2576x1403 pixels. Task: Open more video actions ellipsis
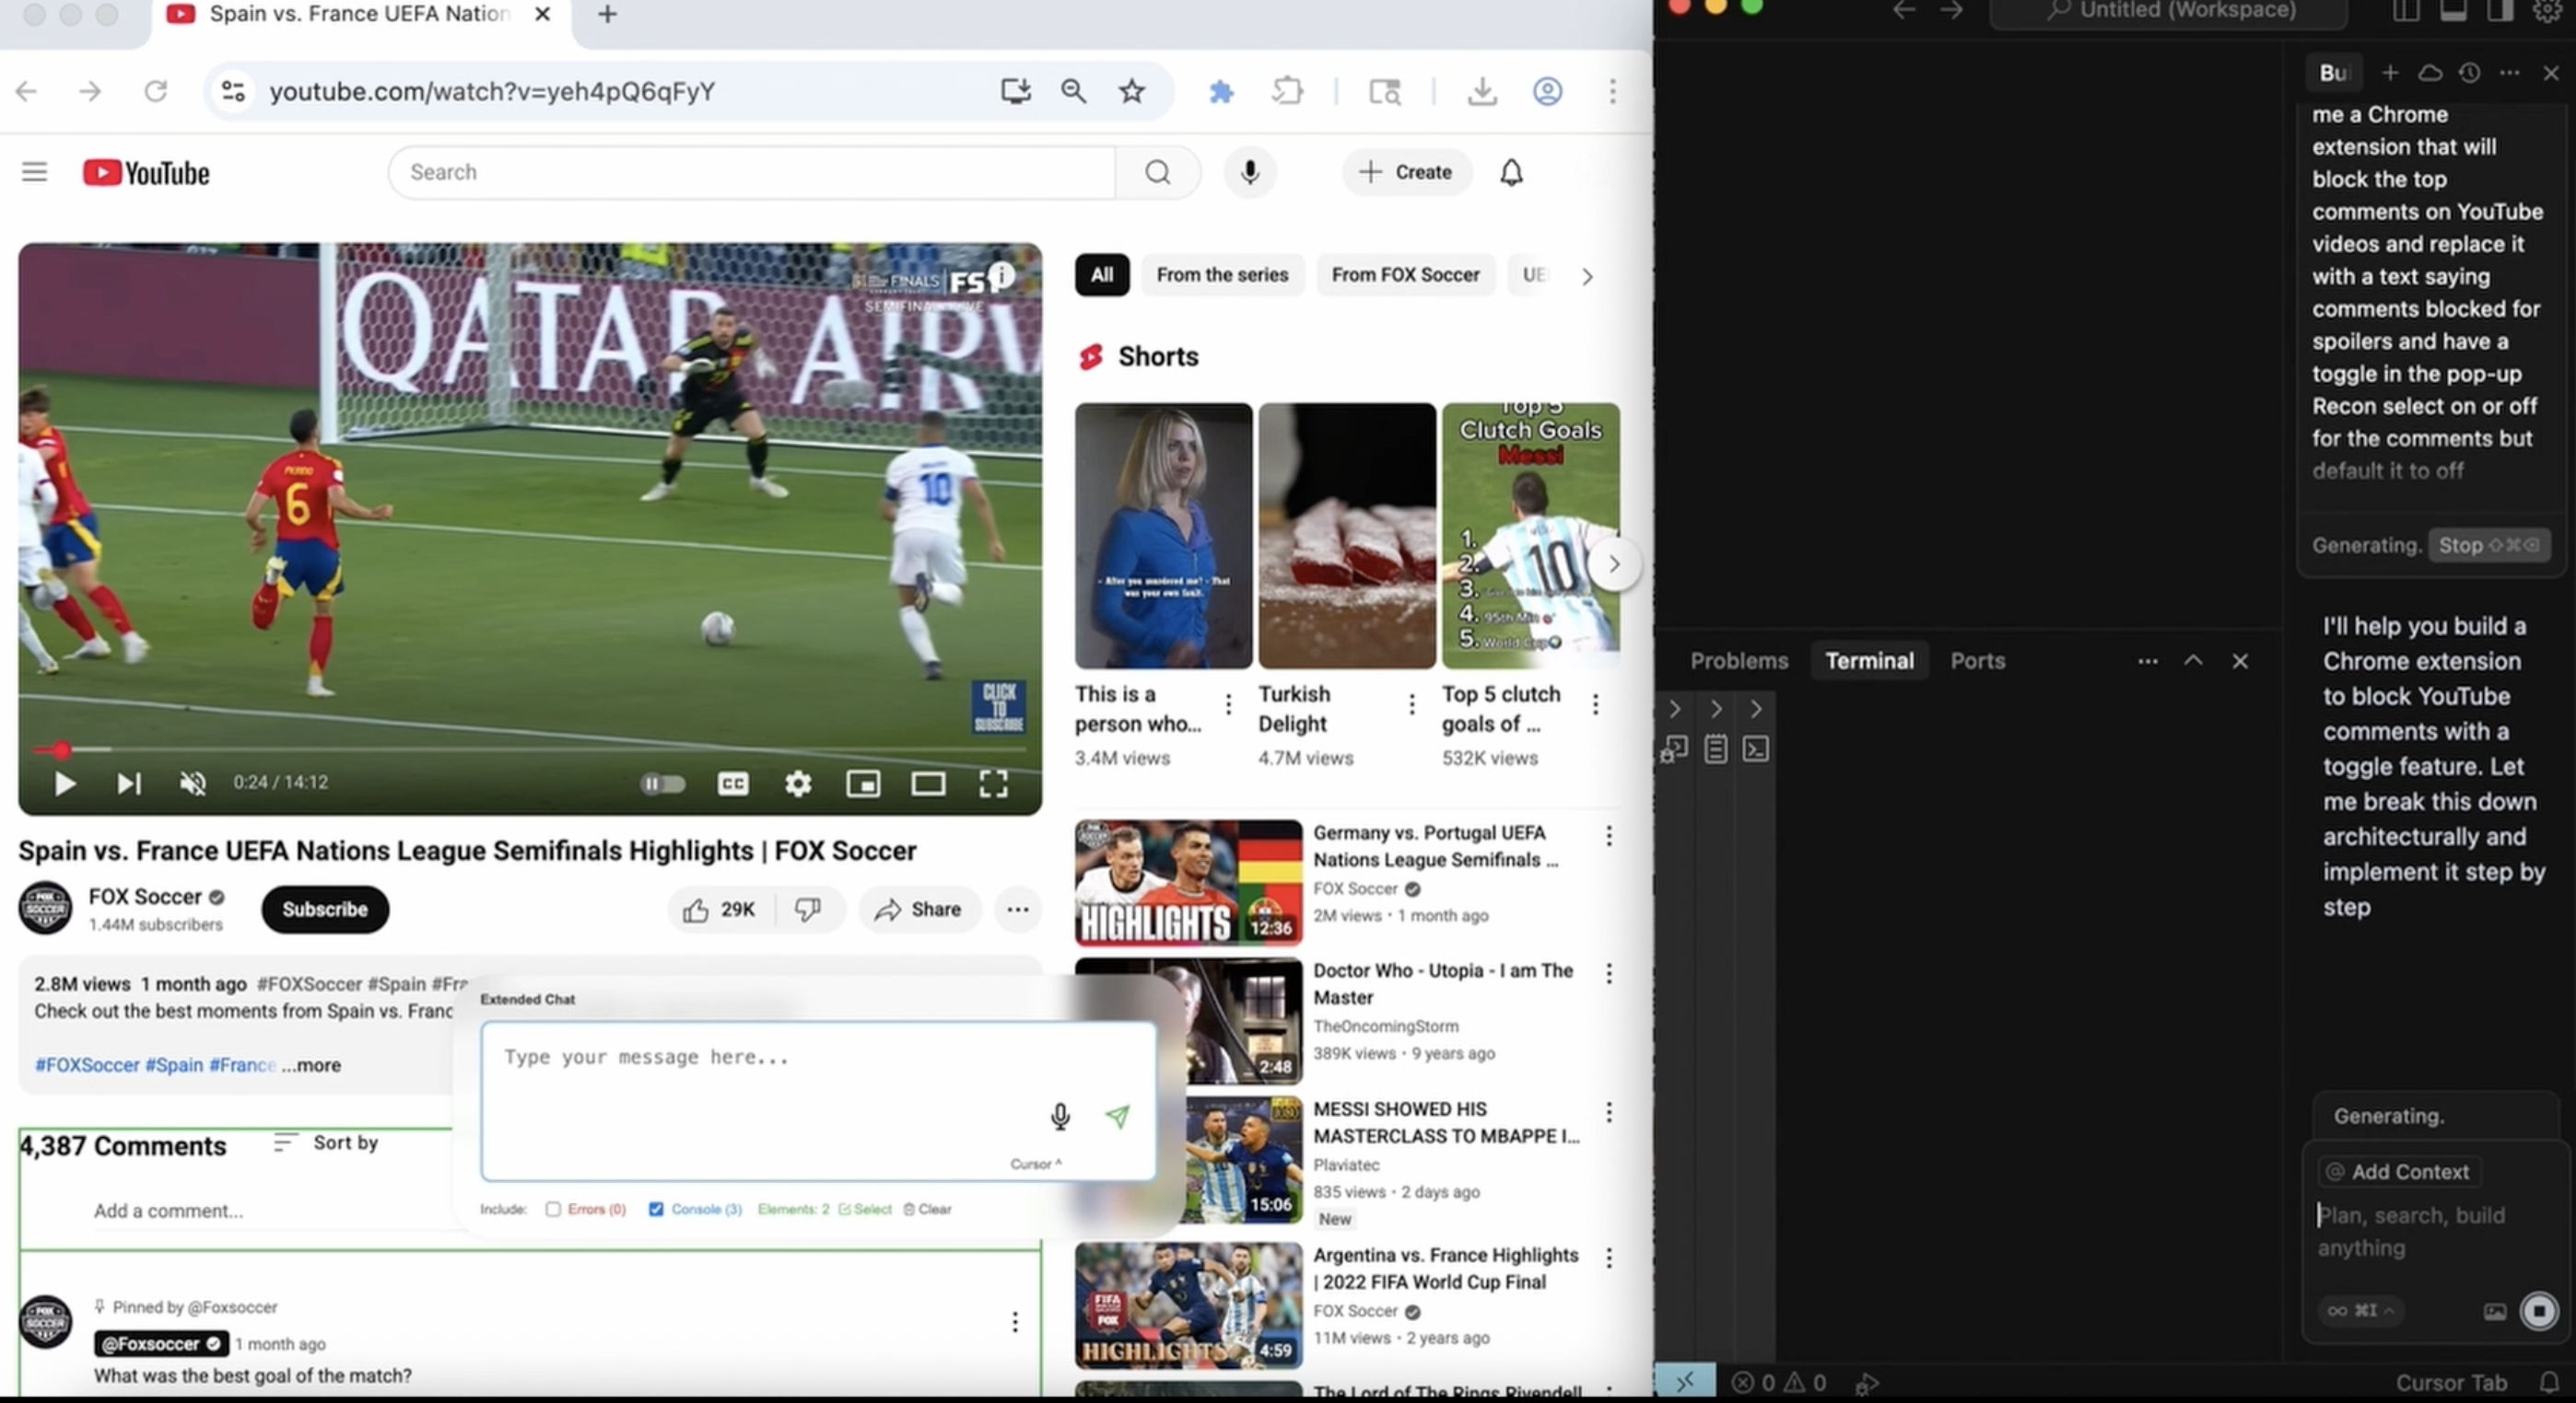tap(1018, 910)
